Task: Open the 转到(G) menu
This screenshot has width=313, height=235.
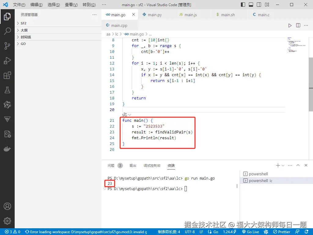Action: coord(89,5)
